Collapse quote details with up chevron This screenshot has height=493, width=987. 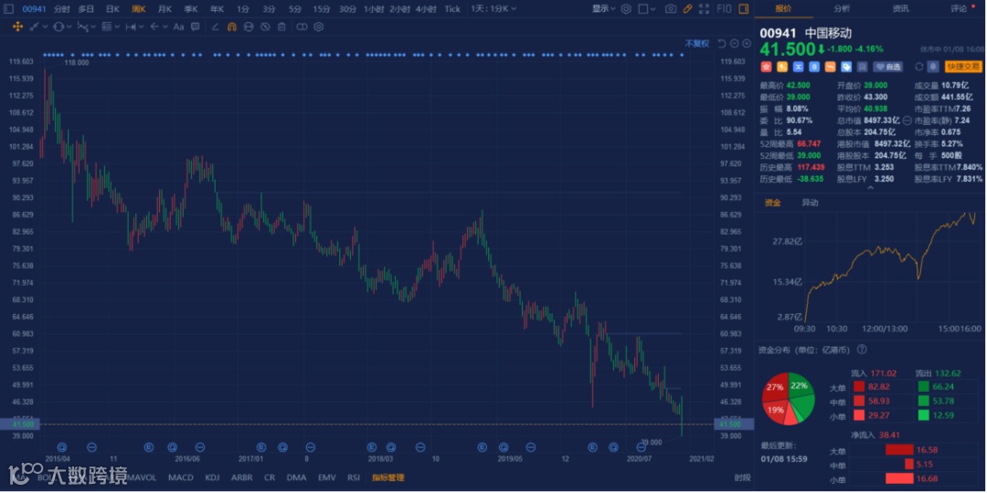(x=871, y=187)
